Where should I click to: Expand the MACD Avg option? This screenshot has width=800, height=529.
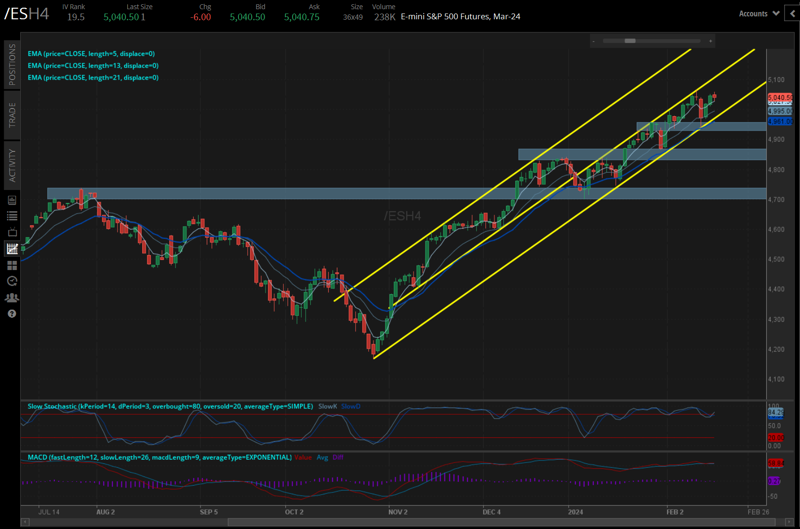[x=322, y=457]
